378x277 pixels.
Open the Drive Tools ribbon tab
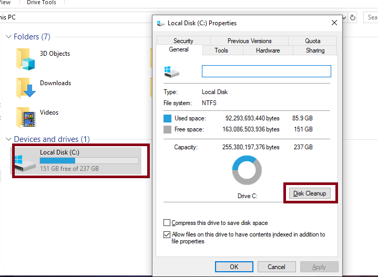pos(42,3)
